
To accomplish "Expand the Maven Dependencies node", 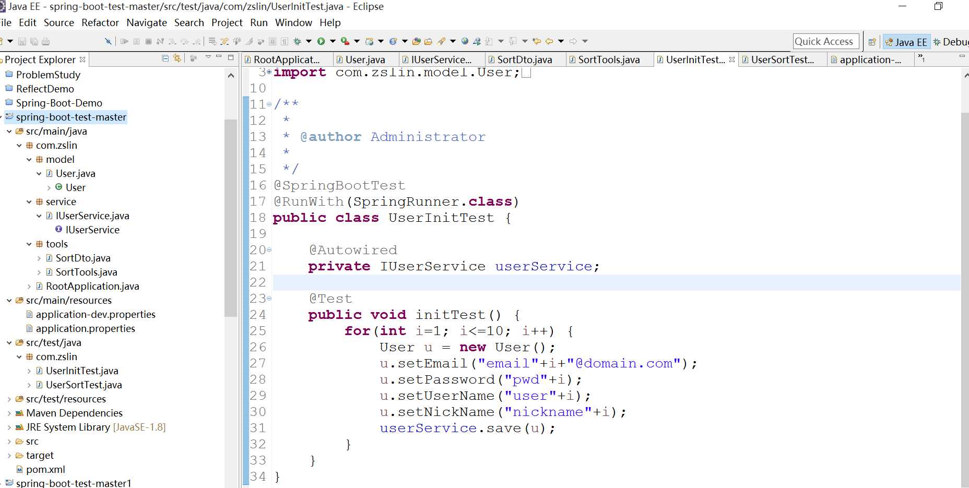I will pos(9,413).
